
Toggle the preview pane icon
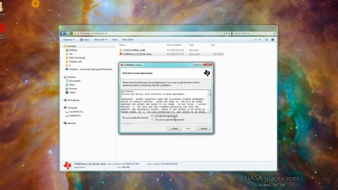coord(266,40)
